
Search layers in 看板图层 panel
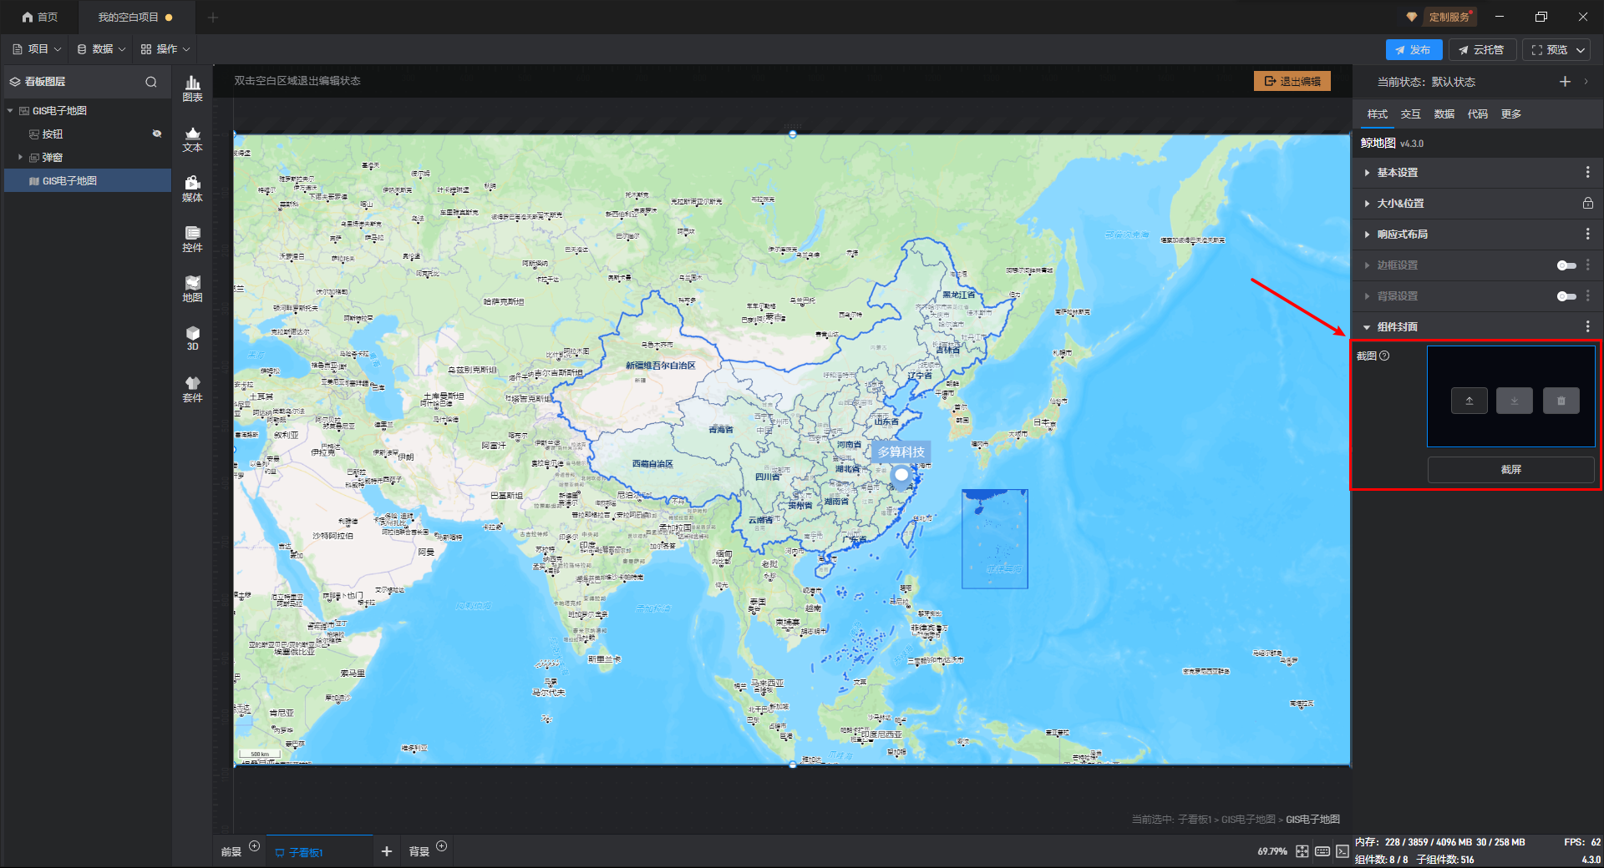coord(151,82)
